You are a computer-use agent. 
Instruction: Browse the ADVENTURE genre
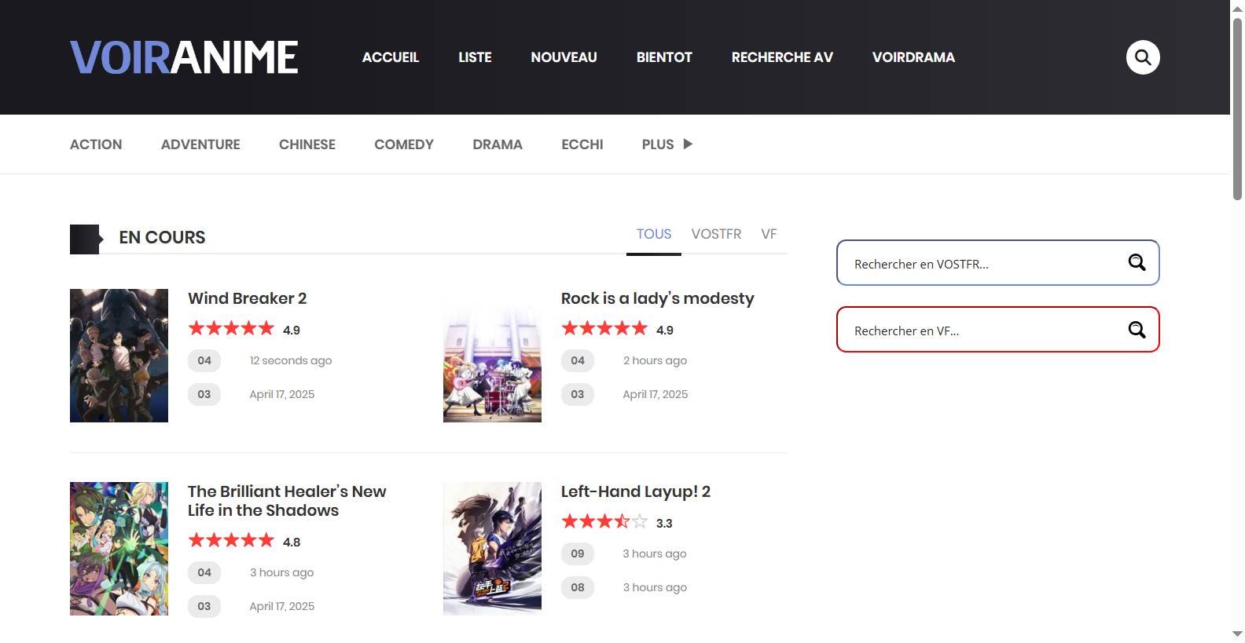coord(200,144)
